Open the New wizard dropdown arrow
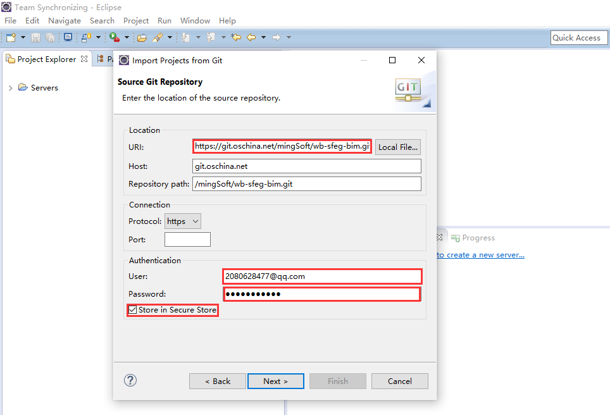Viewport: 610px width, 415px height. (23, 37)
